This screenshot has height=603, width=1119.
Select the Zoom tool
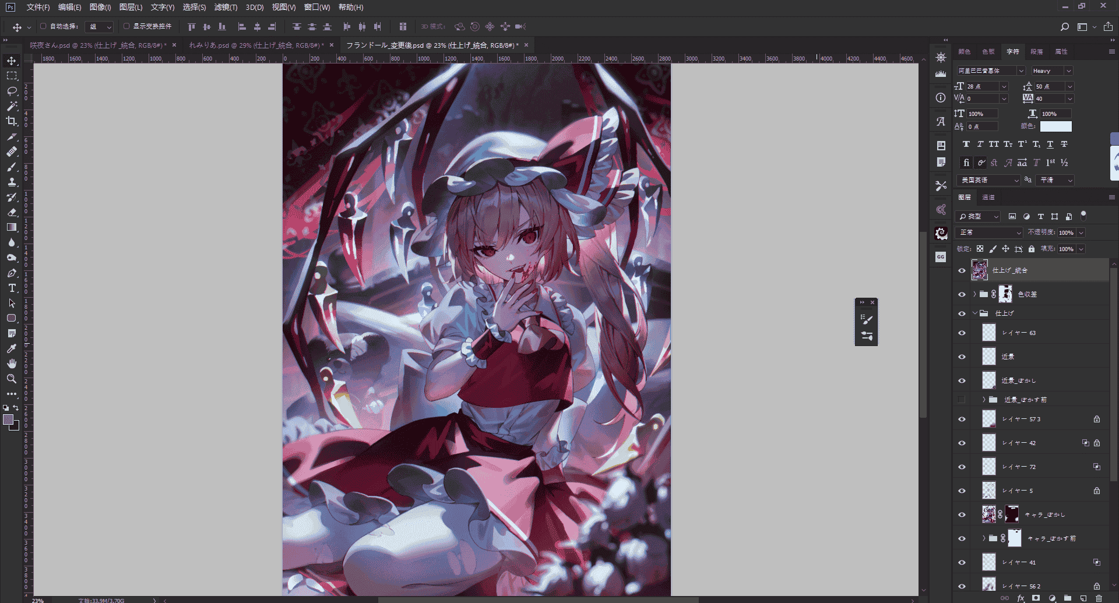(x=12, y=379)
